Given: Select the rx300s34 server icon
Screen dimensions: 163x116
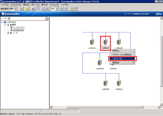Looking at the screenshot, I should (x=100, y=63).
